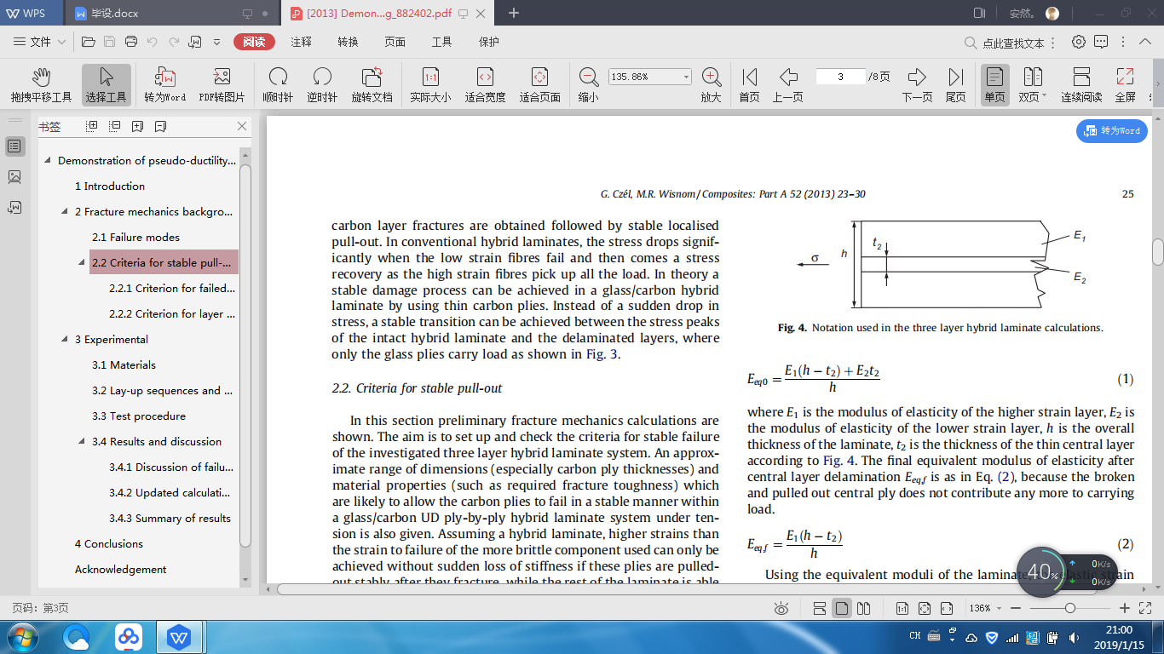This screenshot has height=654, width=1164.
Task: Click the zoom slider in status bar
Action: (x=1069, y=608)
